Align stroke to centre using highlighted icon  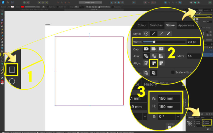pos(153,63)
